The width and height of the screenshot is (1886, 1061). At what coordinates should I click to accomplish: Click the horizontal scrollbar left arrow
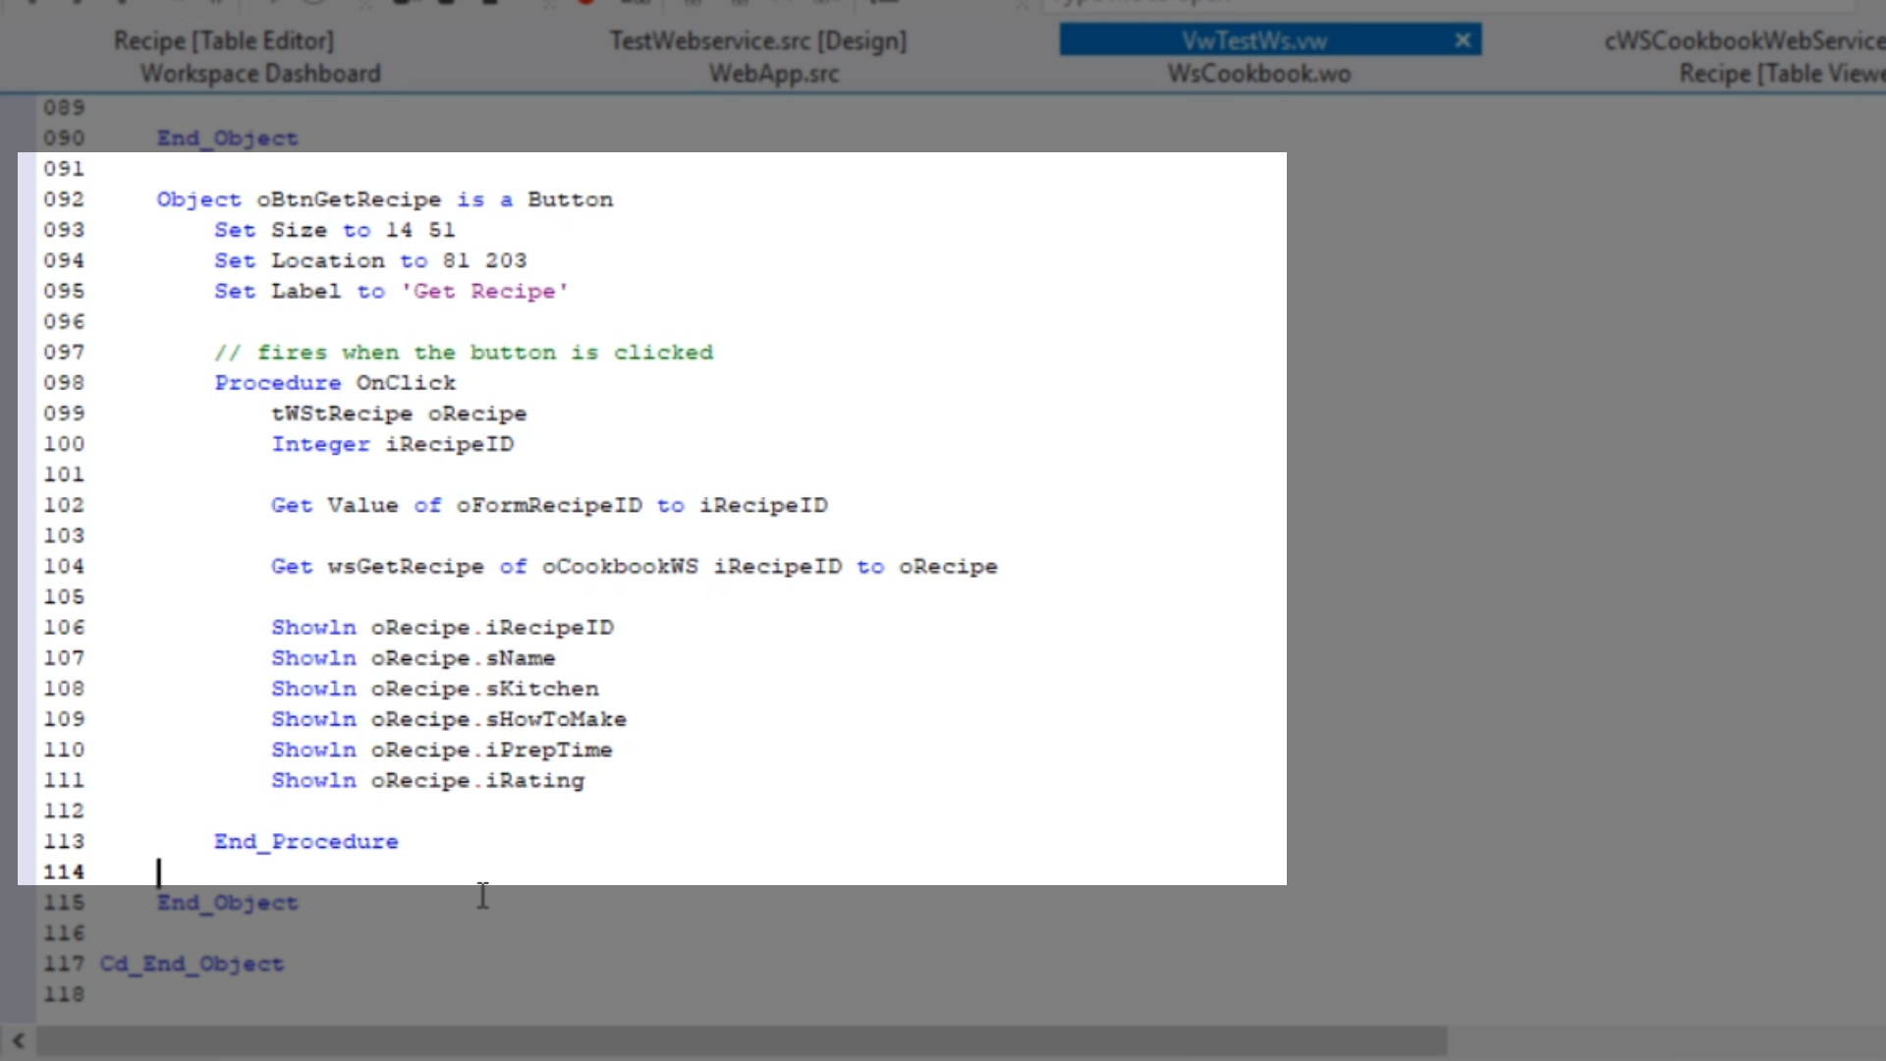tap(18, 1041)
